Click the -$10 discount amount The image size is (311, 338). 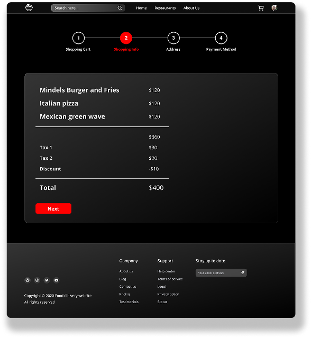154,169
